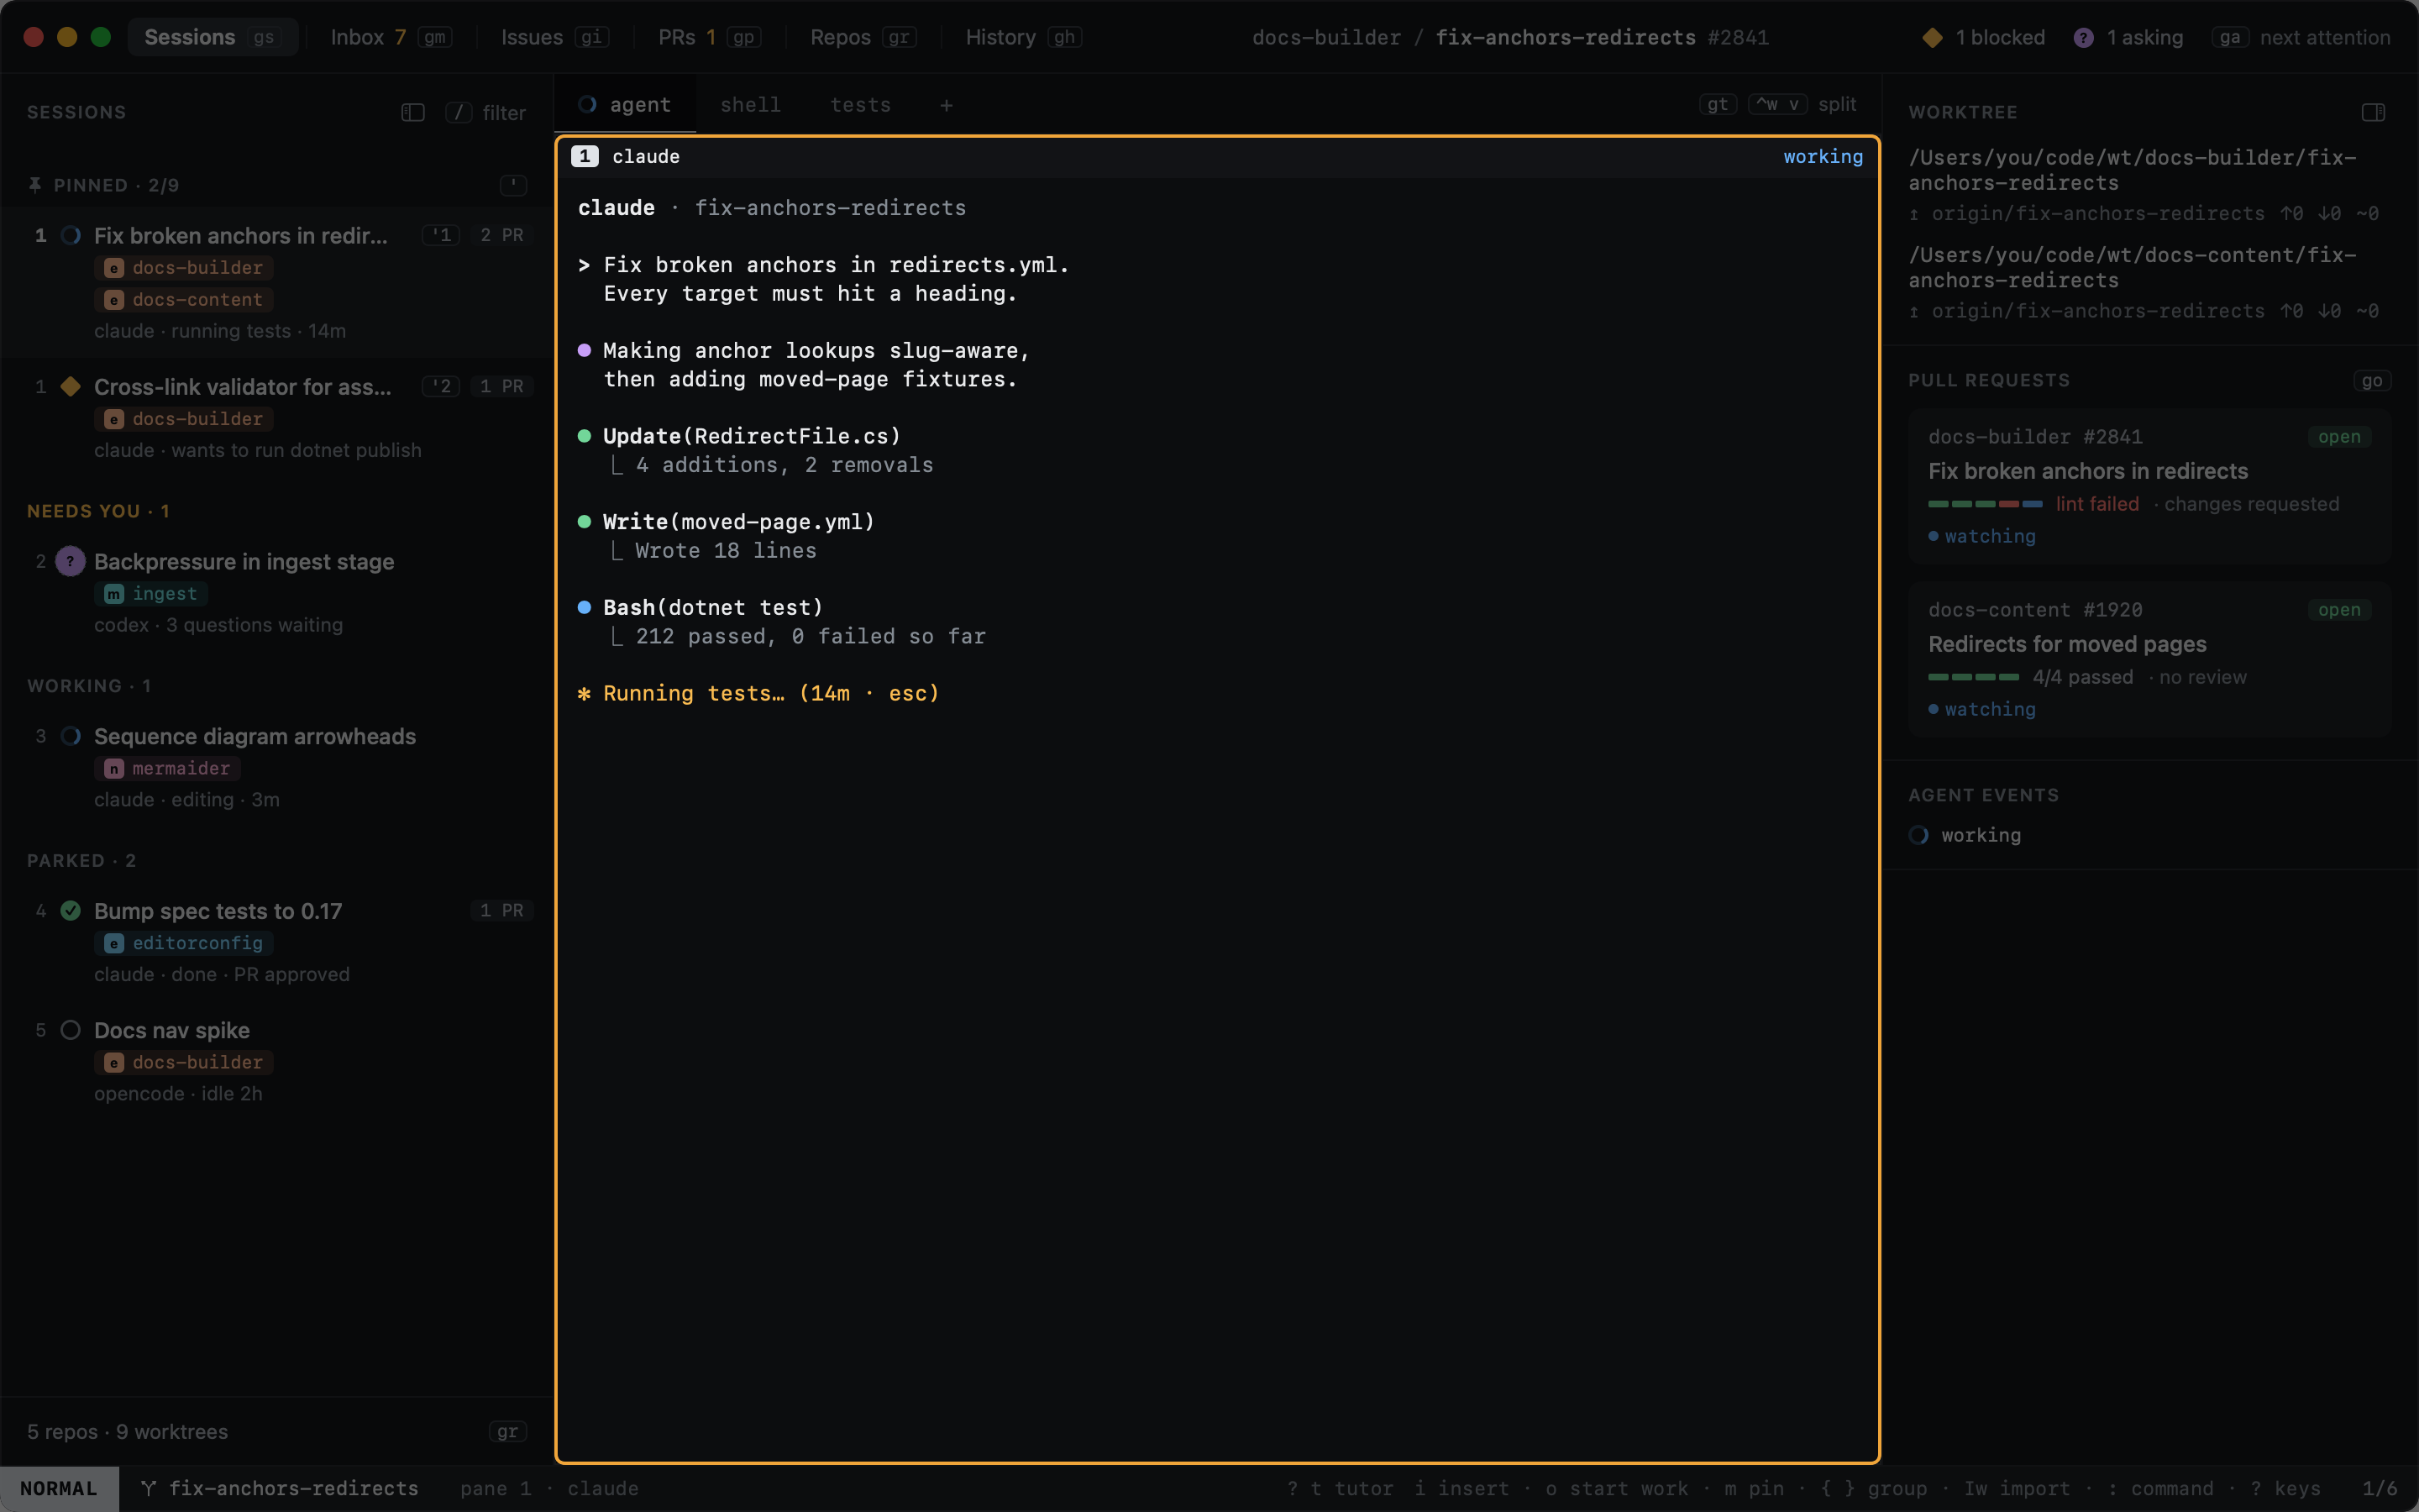
Task: Click the go button beside Pull Requests
Action: point(2371,380)
